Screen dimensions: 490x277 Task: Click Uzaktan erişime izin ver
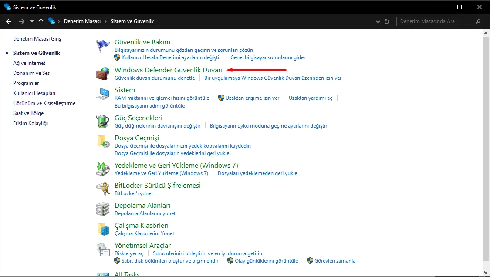[x=253, y=98]
